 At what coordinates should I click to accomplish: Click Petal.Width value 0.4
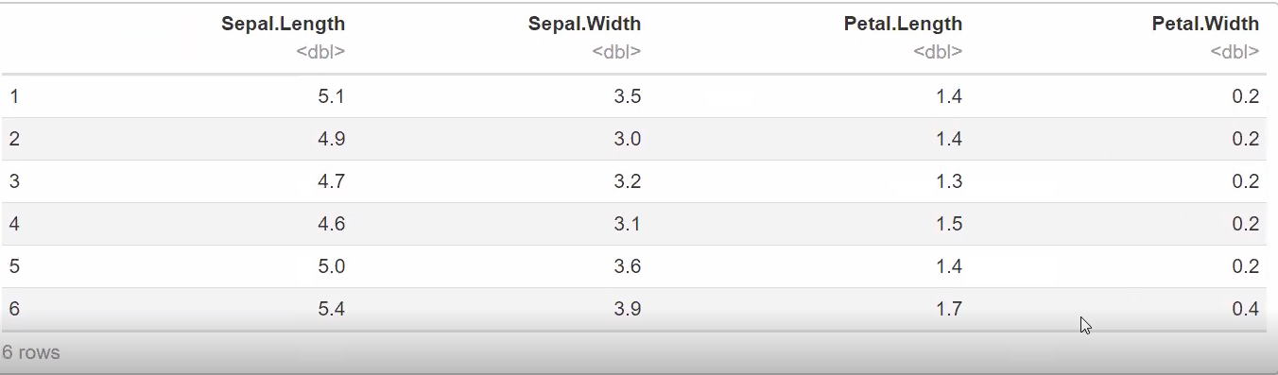coord(1246,309)
